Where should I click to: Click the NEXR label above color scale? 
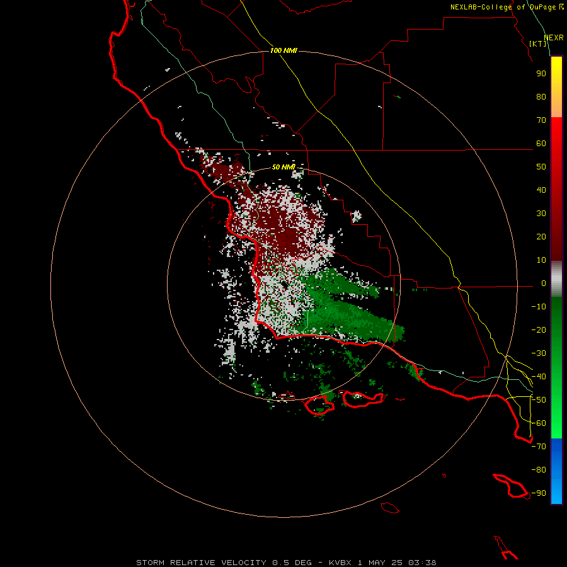coord(554,38)
